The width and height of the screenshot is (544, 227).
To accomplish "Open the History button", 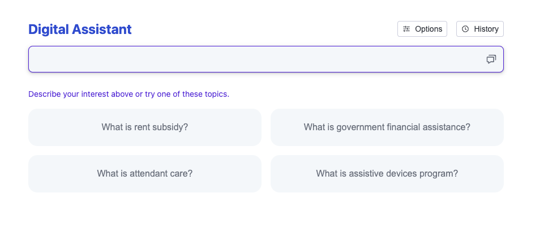I will tap(479, 29).
